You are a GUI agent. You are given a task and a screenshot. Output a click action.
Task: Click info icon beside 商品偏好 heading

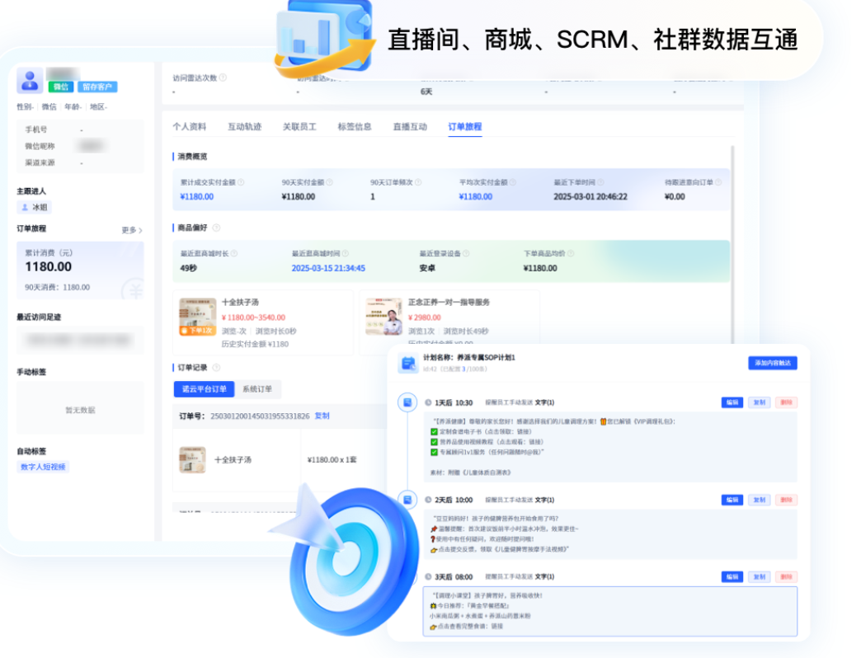click(216, 227)
